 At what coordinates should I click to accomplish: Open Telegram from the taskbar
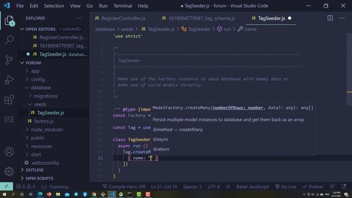76,194
